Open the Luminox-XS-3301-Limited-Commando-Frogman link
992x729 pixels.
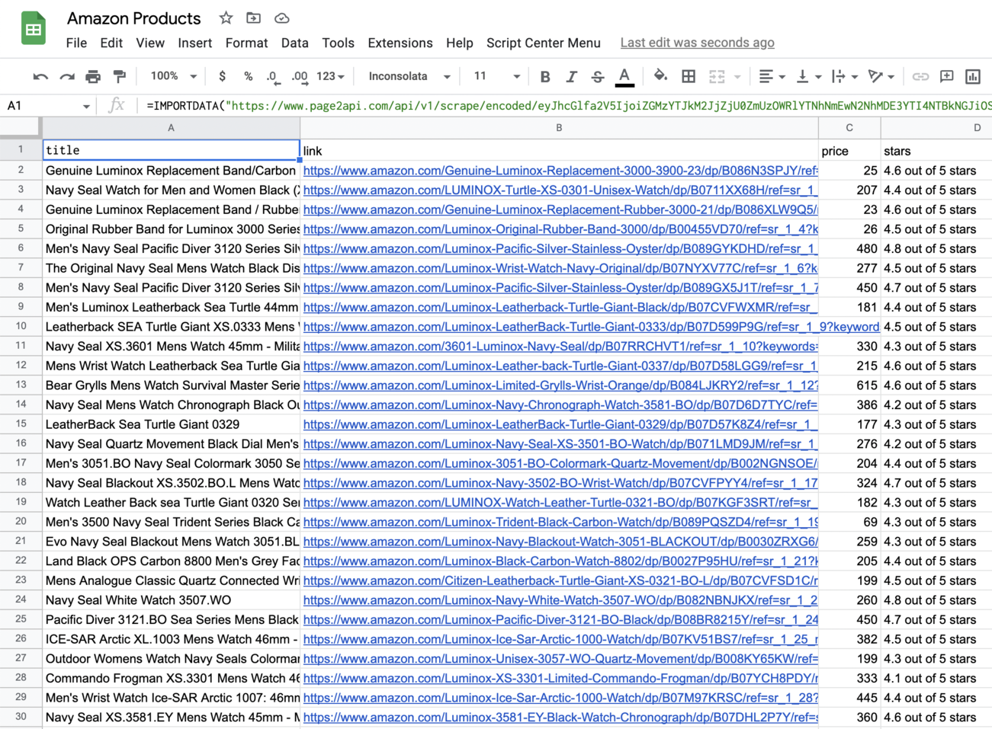click(560, 678)
